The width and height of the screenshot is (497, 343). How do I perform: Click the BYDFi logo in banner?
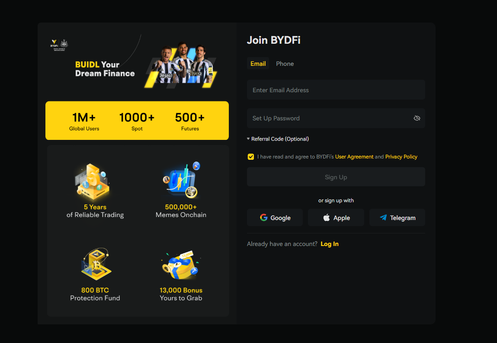(54, 43)
